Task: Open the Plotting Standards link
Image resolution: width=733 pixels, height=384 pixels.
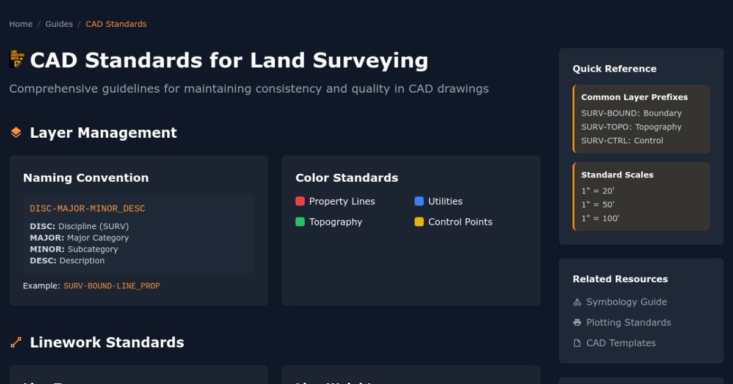Action: coord(628,322)
